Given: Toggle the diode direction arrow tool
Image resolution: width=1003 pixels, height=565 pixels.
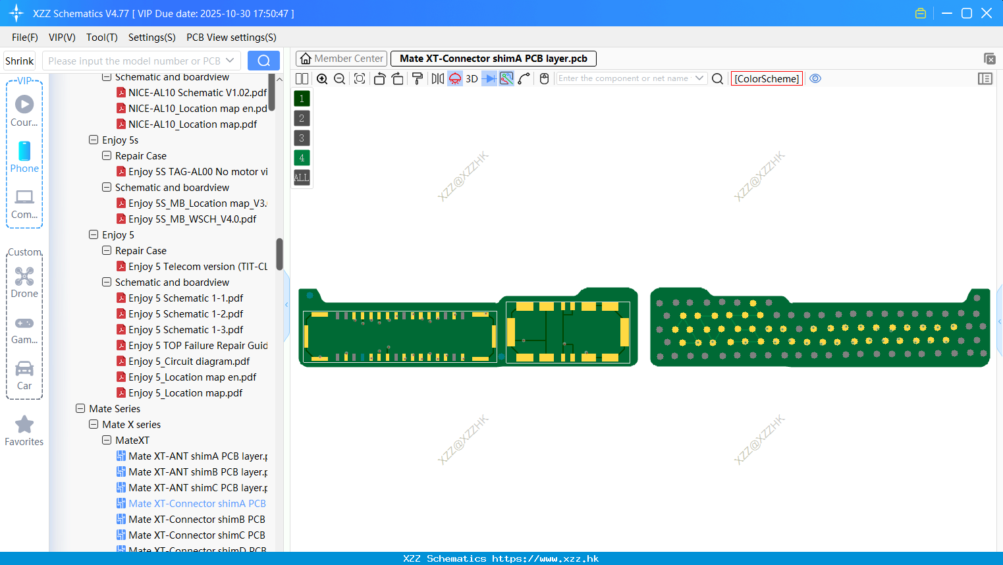Looking at the screenshot, I should [x=489, y=79].
